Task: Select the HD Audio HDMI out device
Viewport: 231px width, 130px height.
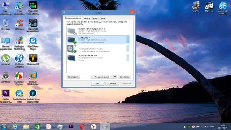Action: pyautogui.click(x=99, y=58)
